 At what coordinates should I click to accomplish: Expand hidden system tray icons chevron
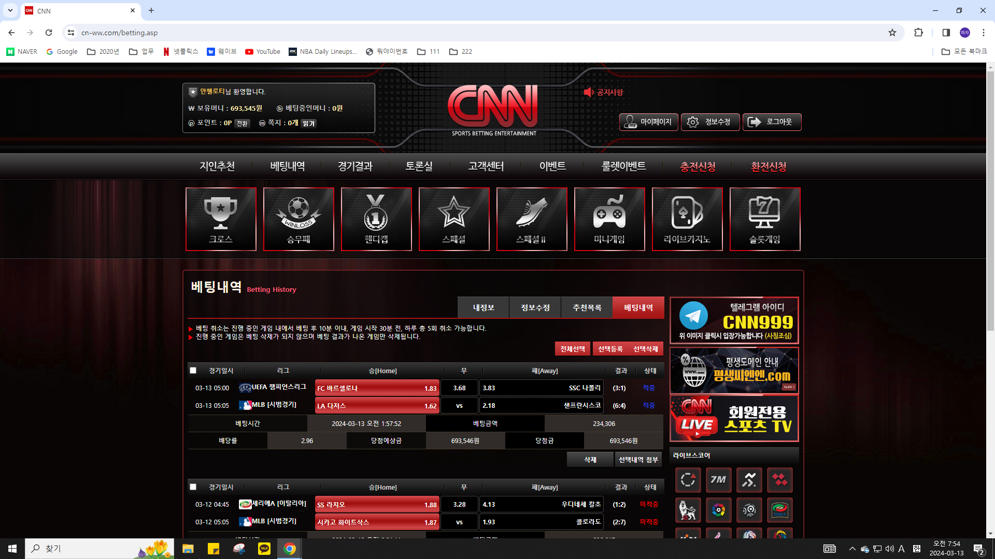(852, 549)
